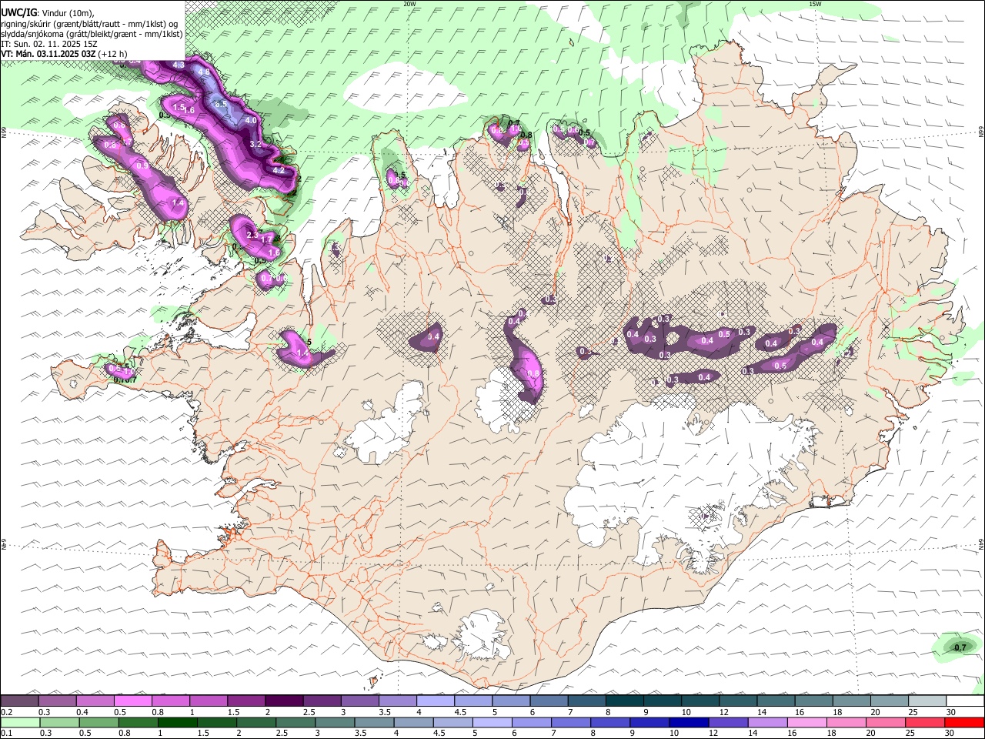985x739 pixels.
Task: Pick the navy blue swatch labelled 10 in the rain legend
Action: [x=689, y=723]
